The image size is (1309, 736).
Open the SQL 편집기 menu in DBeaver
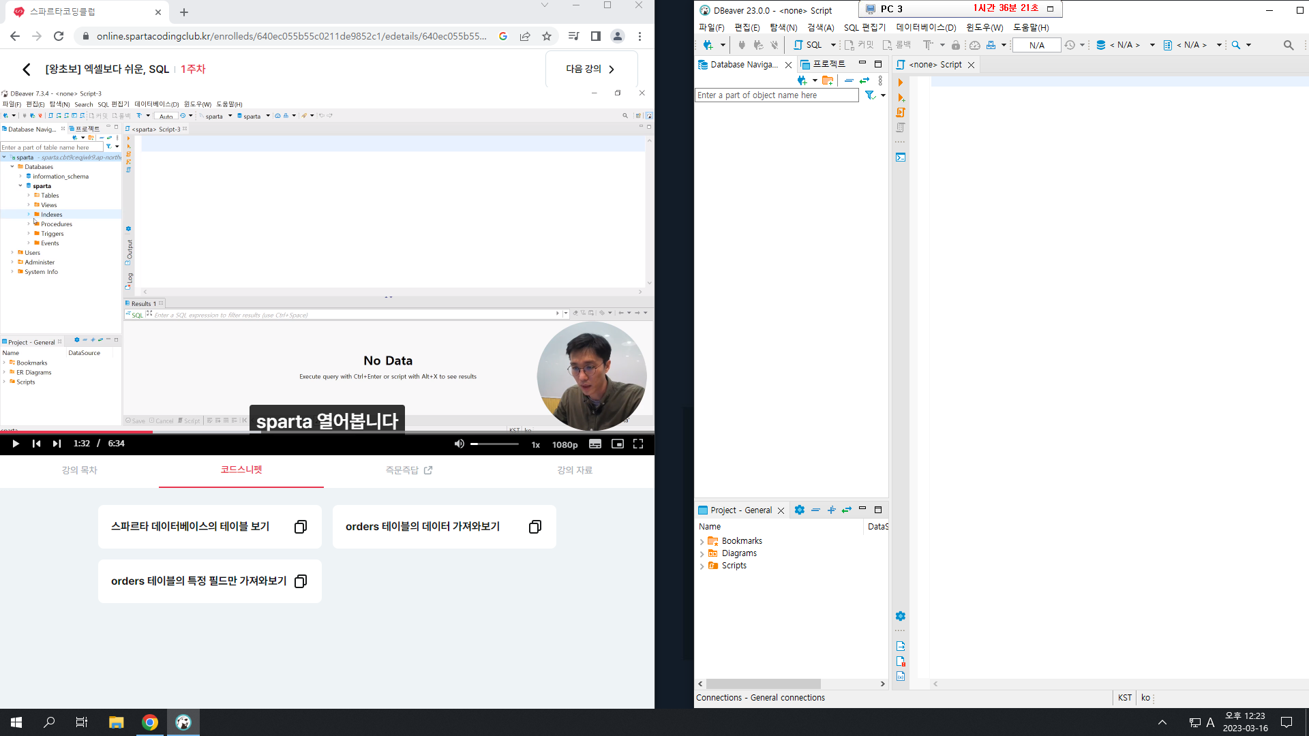(864, 28)
